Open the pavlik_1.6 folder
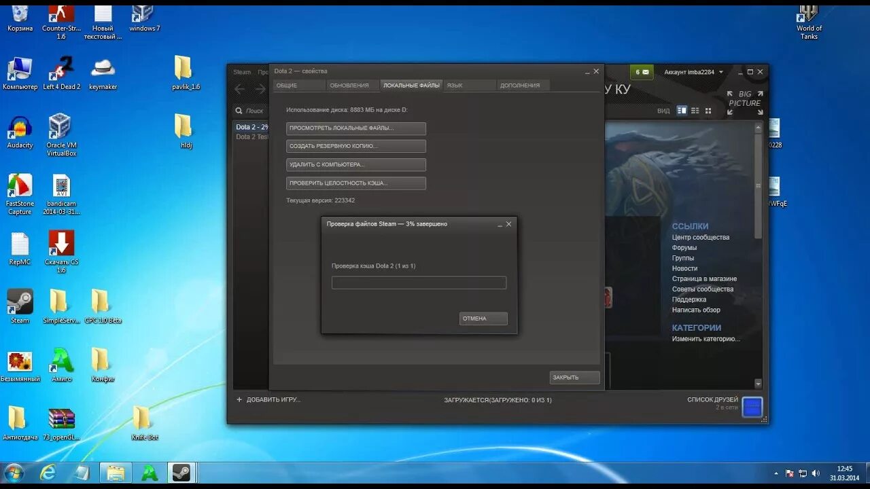The width and height of the screenshot is (870, 489). [186, 74]
